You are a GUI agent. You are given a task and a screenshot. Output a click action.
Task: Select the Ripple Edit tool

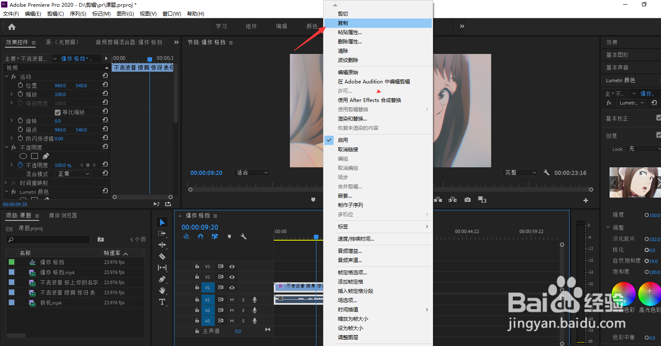tap(162, 245)
